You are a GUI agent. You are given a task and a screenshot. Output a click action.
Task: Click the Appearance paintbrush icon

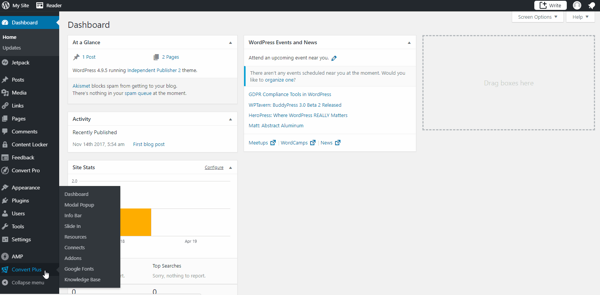tap(5, 188)
